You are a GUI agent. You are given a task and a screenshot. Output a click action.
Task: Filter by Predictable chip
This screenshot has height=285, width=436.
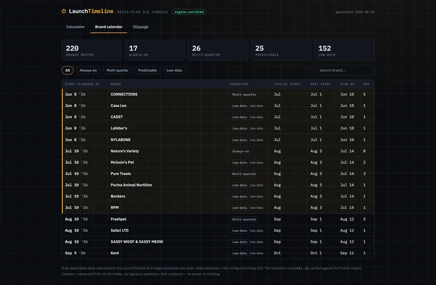147,70
